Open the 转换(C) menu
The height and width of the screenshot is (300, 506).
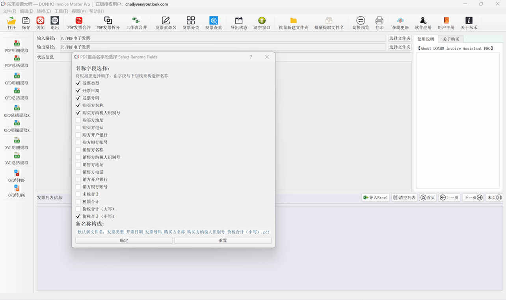pos(44,11)
